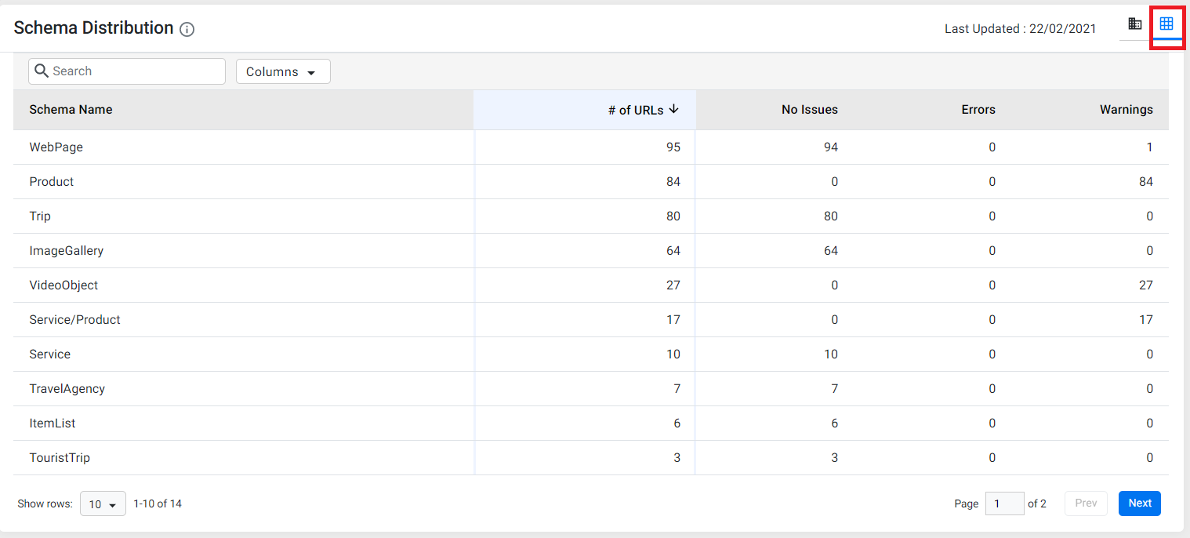Screen dimensions: 1190x538
Task: Sort by No Issues column header
Action: tap(810, 110)
